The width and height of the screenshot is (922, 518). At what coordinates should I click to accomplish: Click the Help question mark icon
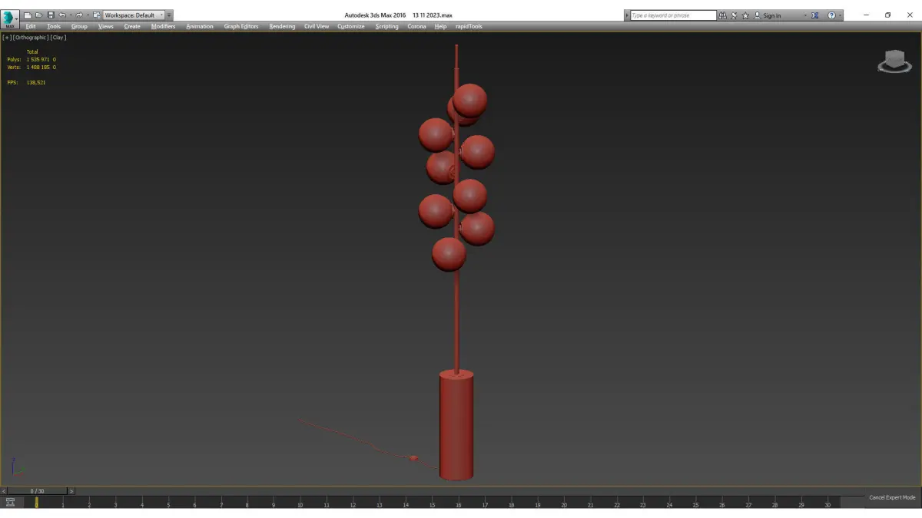tap(831, 15)
